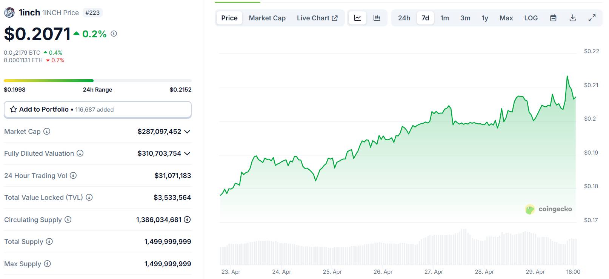Select the Max time range
The width and height of the screenshot is (609, 279).
pyautogui.click(x=506, y=18)
